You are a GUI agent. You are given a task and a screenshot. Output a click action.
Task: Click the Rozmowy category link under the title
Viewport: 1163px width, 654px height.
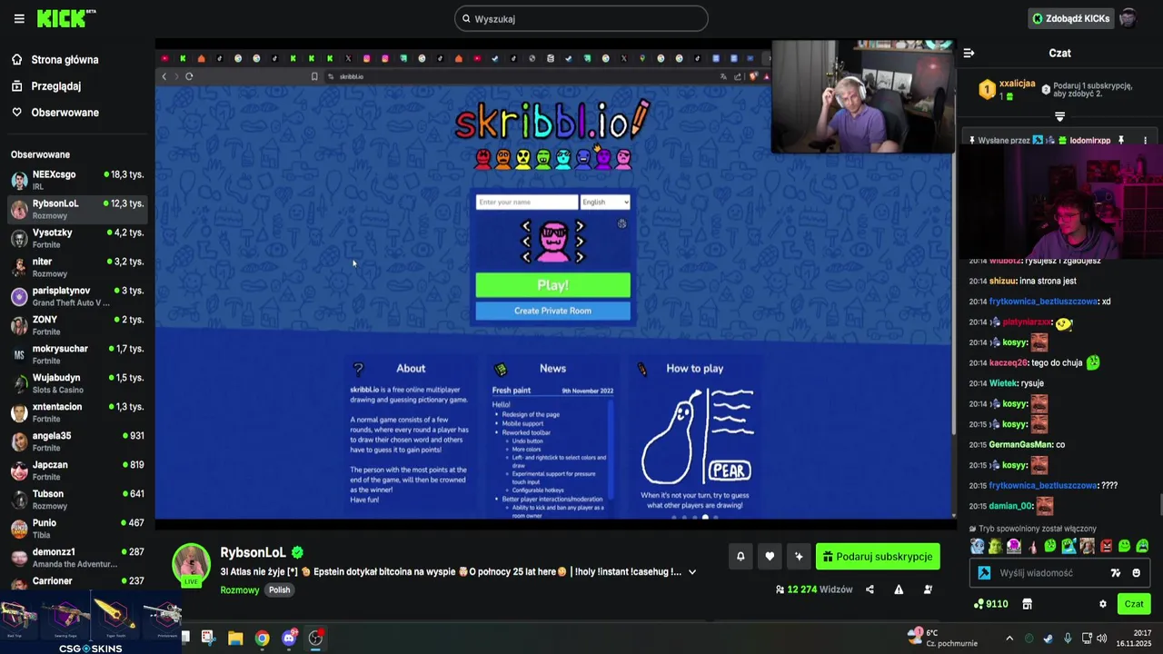click(x=240, y=590)
